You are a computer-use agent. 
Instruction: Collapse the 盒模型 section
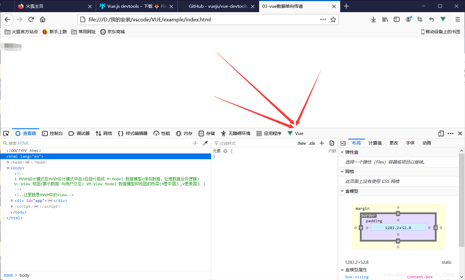point(342,191)
